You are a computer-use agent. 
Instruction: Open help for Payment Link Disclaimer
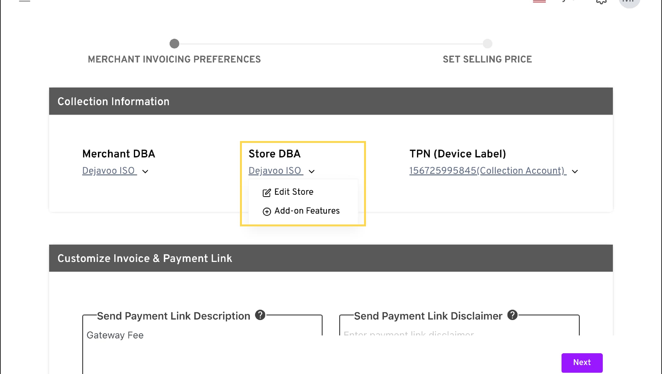(512, 315)
